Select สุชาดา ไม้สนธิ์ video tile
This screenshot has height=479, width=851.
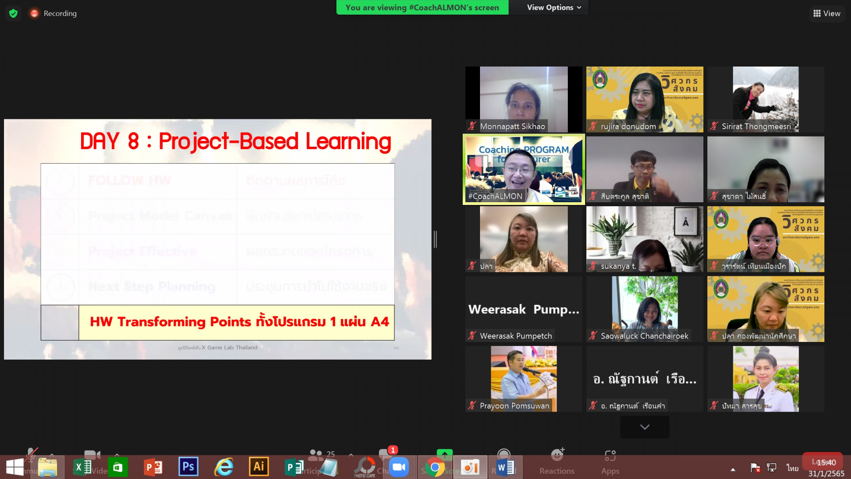pyautogui.click(x=766, y=169)
